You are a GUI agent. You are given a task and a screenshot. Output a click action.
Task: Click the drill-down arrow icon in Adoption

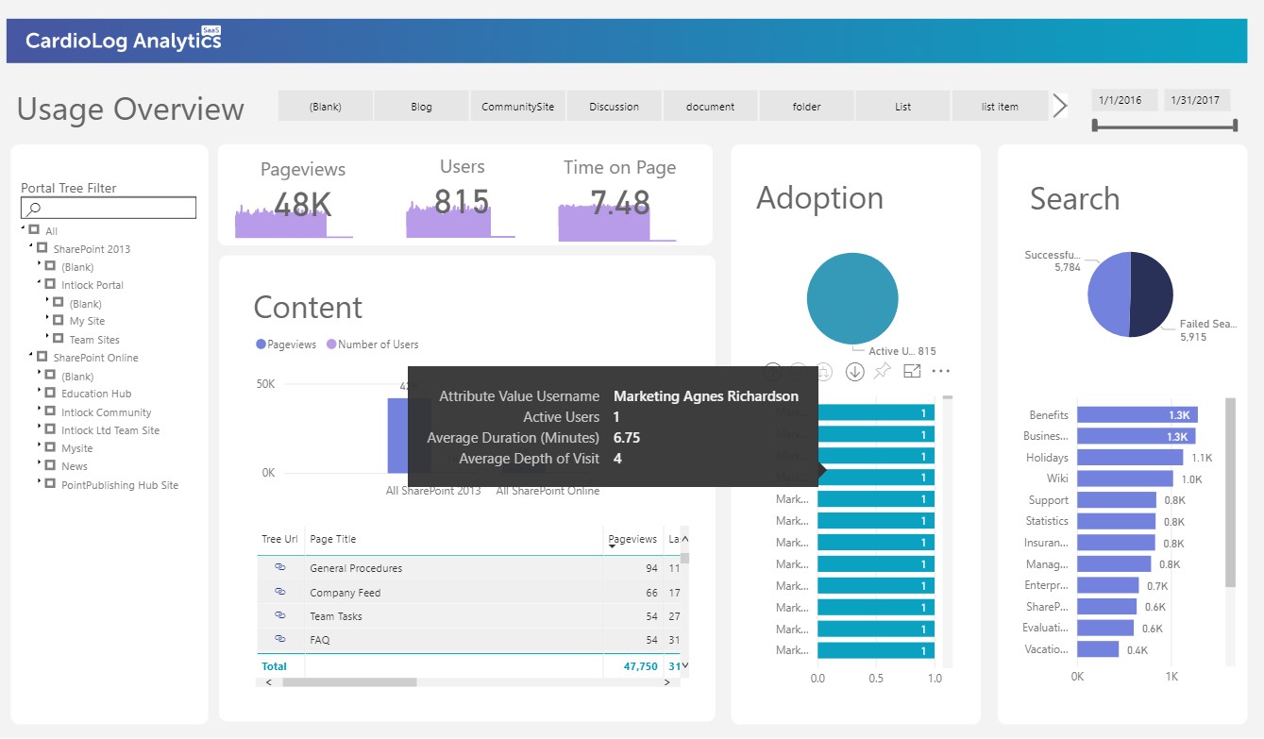pos(855,372)
